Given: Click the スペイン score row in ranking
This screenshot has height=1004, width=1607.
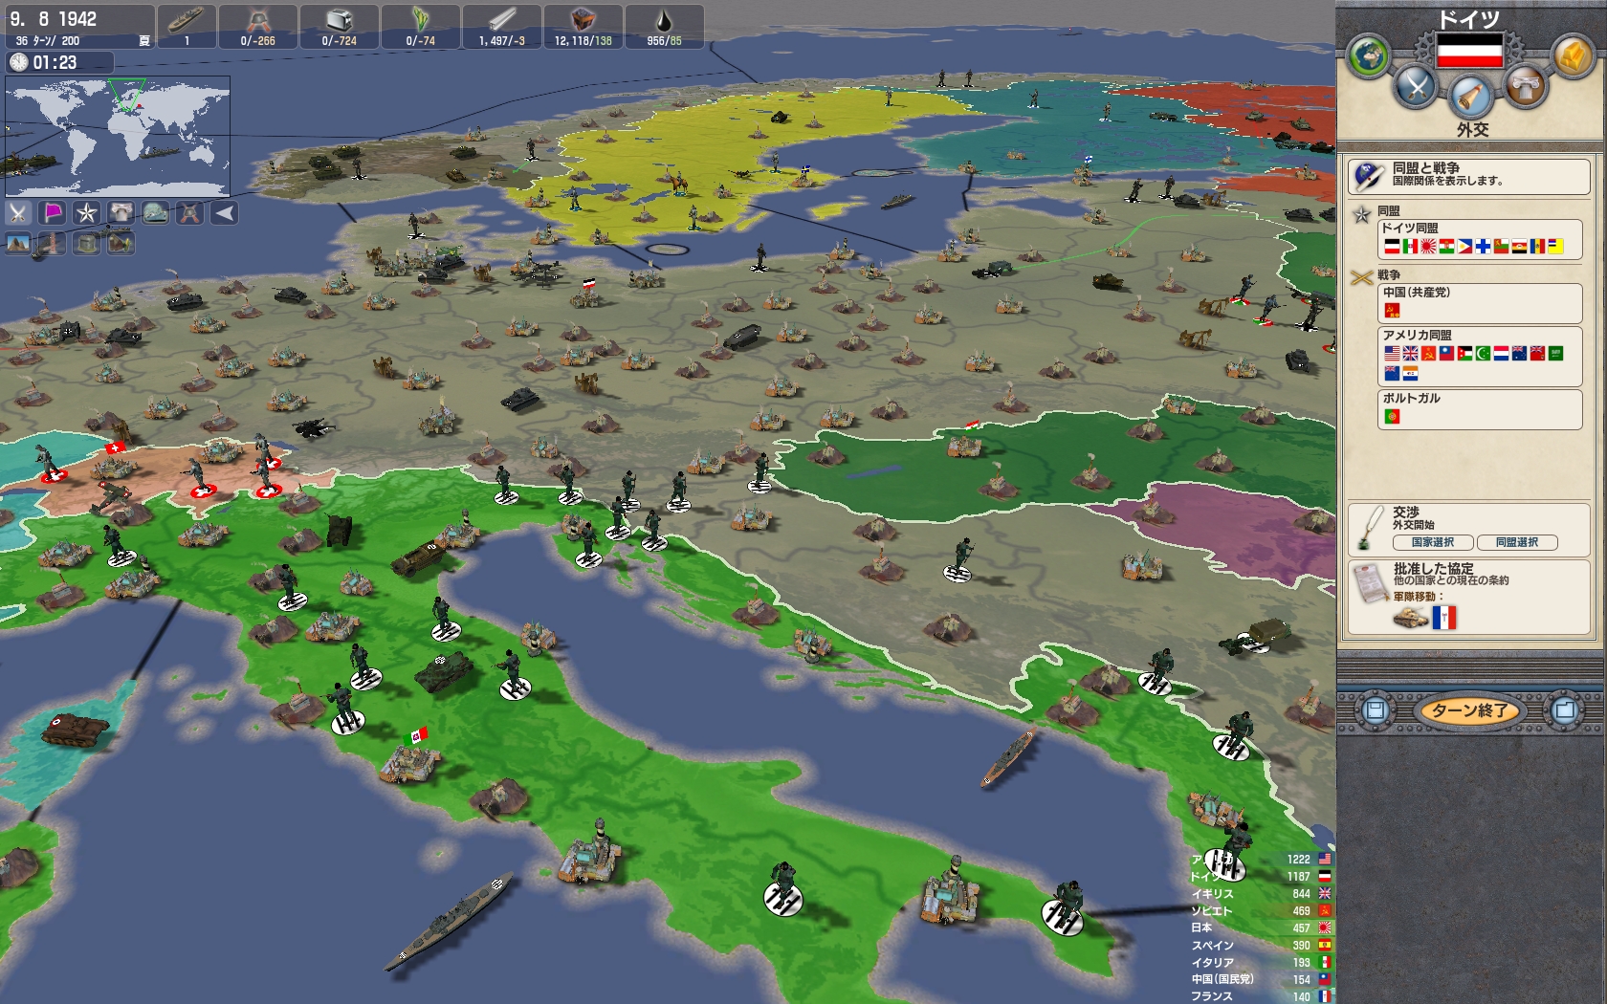Looking at the screenshot, I should 1261,946.
